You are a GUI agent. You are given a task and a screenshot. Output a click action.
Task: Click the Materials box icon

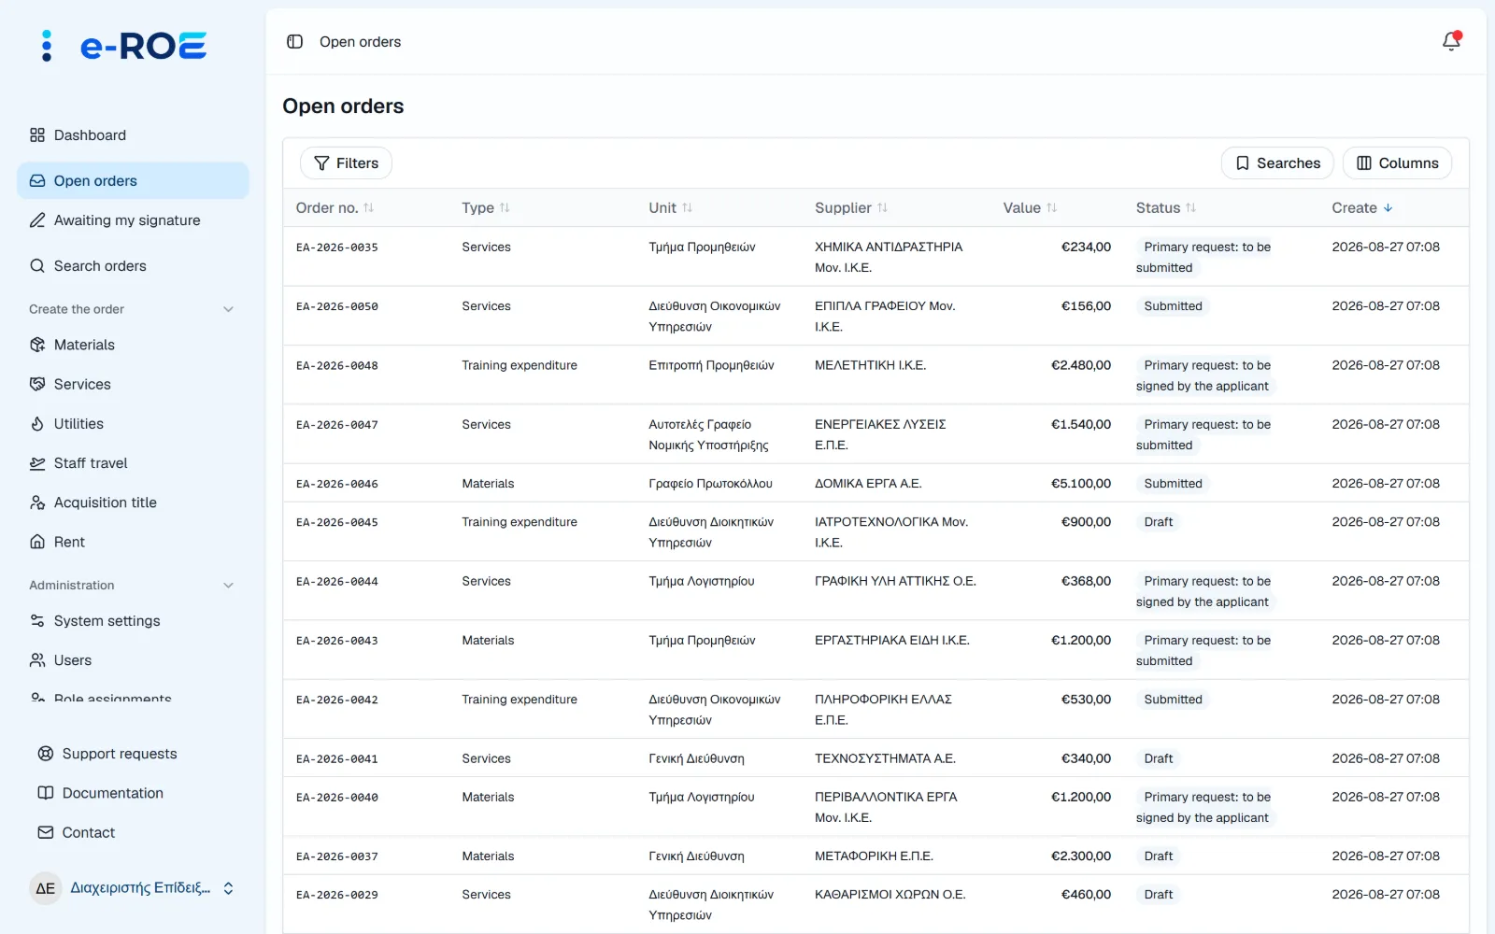37,345
